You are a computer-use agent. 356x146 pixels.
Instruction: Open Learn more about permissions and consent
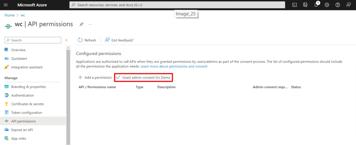tap(174, 67)
